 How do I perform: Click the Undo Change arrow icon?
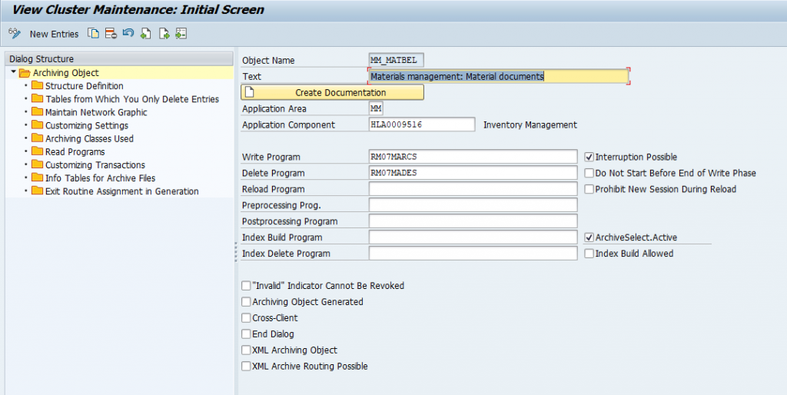pos(128,34)
